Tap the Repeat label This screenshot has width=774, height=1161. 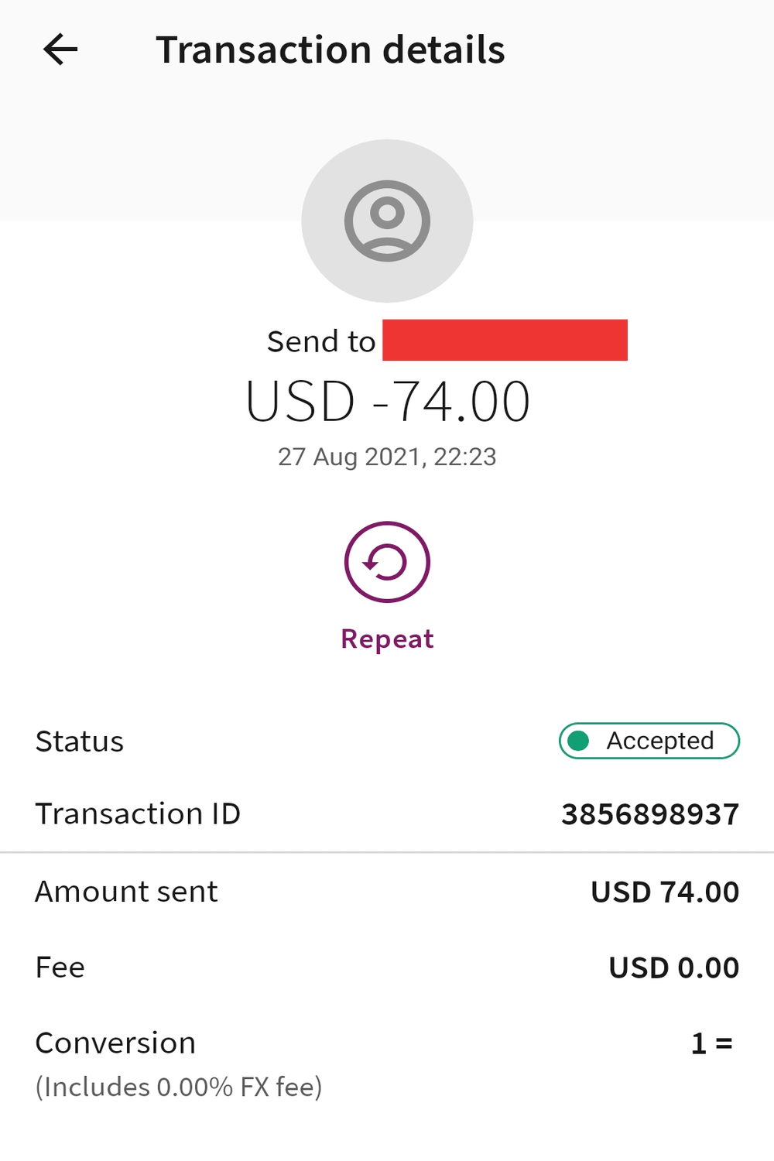[387, 639]
